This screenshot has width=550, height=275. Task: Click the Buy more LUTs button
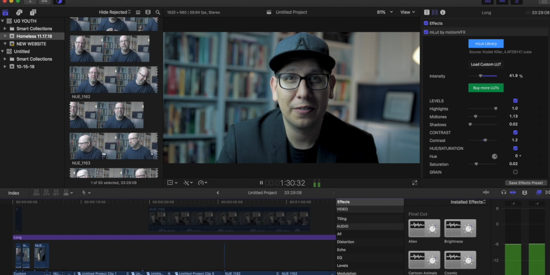pyautogui.click(x=486, y=88)
